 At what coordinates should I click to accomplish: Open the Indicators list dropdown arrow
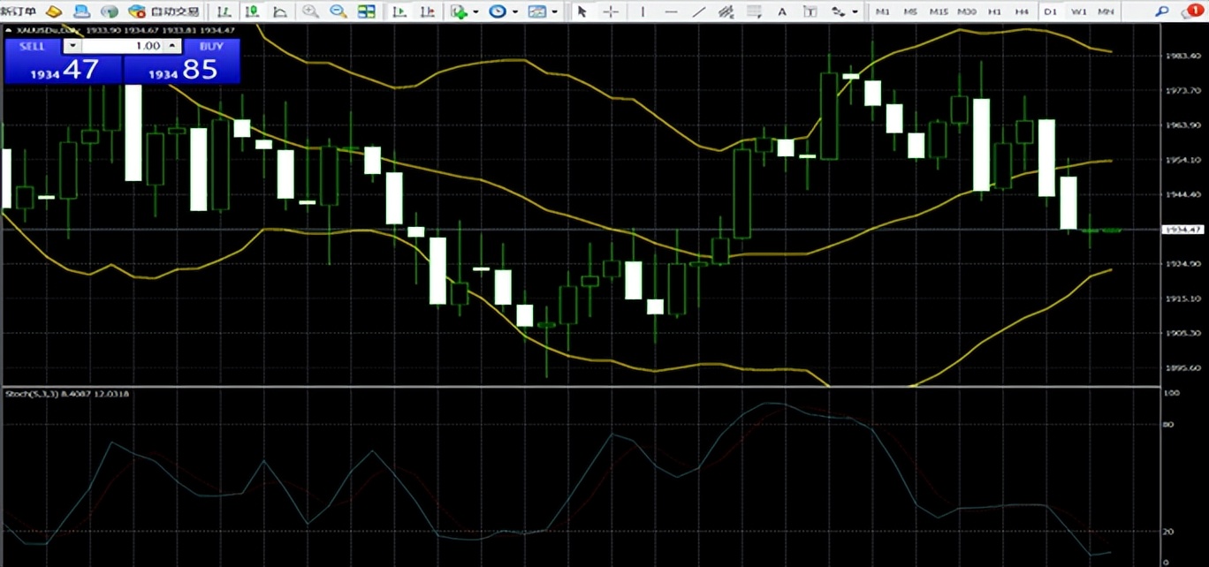click(475, 11)
